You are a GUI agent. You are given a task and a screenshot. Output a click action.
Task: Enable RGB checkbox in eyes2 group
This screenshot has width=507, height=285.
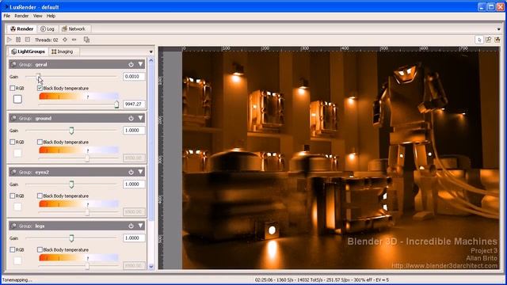[x=13, y=196]
